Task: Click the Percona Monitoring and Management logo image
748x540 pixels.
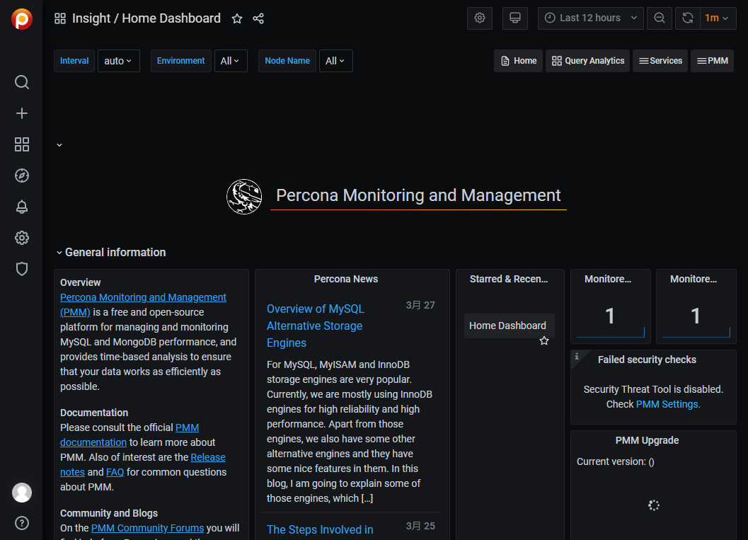Action: pyautogui.click(x=244, y=197)
